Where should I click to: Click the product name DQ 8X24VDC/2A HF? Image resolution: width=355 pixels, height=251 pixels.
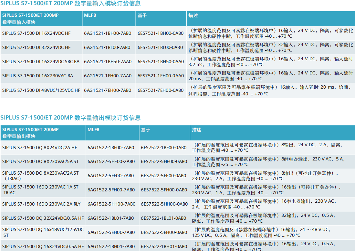[40, 148]
